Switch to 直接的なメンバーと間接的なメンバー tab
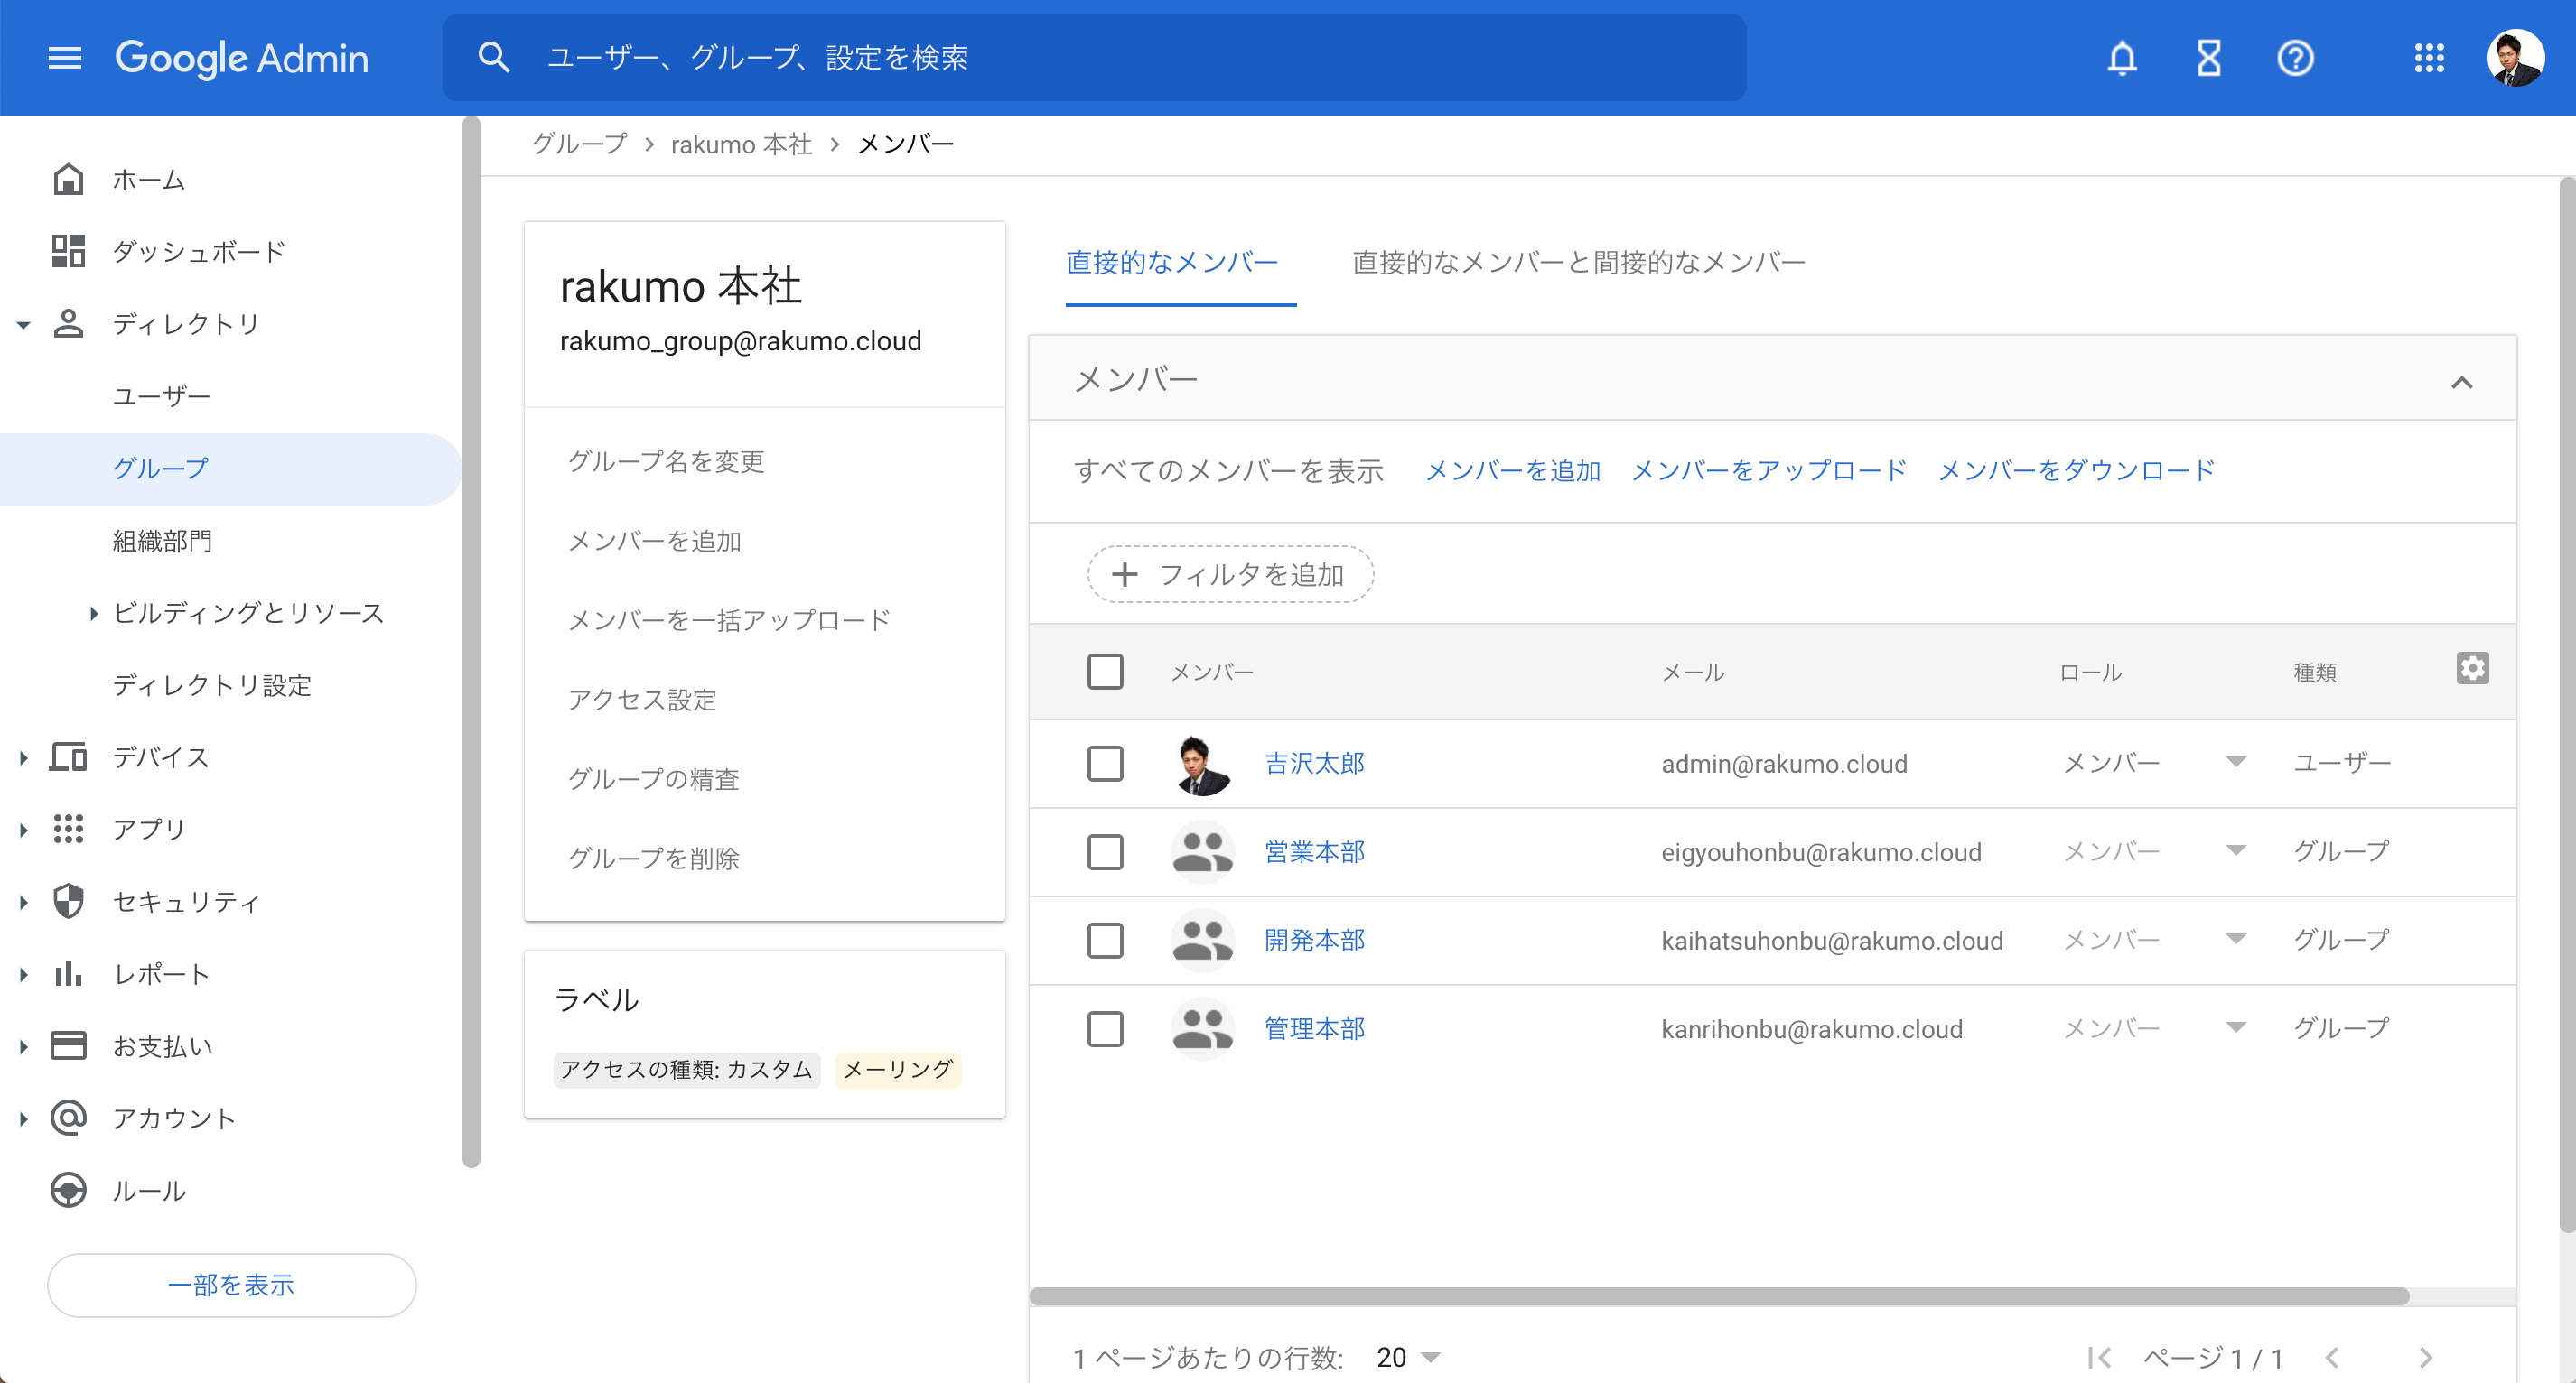This screenshot has height=1383, width=2576. click(x=1578, y=262)
